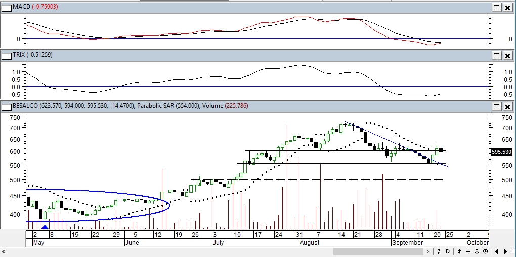Click the MACD blue zero line
The height and width of the screenshot is (257, 516).
click(x=256, y=39)
